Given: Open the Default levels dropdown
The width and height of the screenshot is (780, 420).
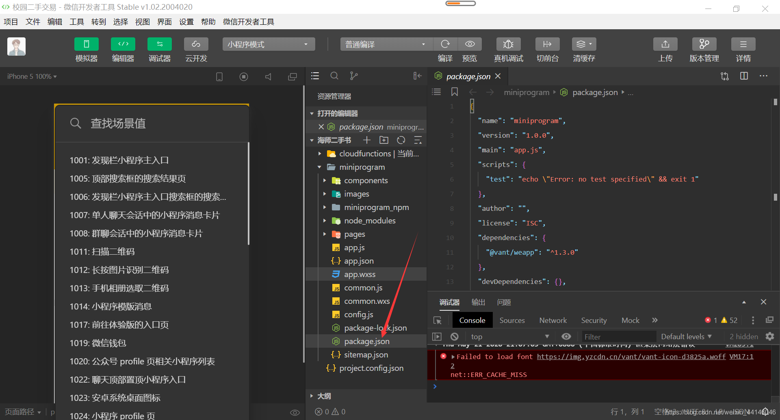Looking at the screenshot, I should [686, 336].
